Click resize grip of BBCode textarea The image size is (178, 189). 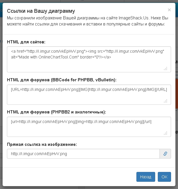[x=166, y=101]
